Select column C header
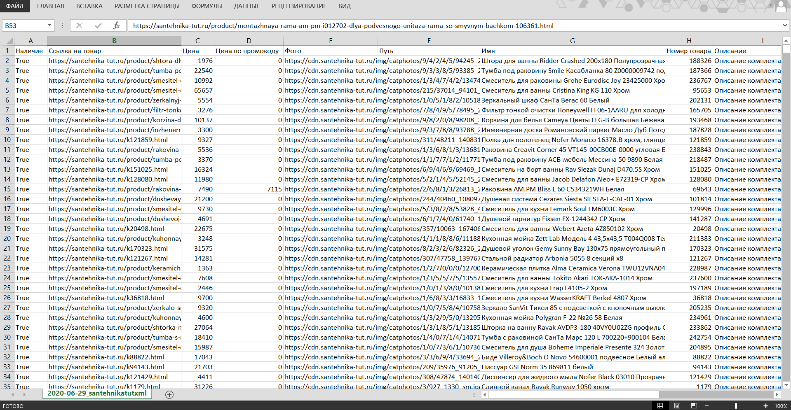791x410 pixels. pyautogui.click(x=197, y=41)
